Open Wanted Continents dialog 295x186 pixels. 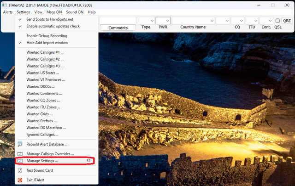click(56, 93)
